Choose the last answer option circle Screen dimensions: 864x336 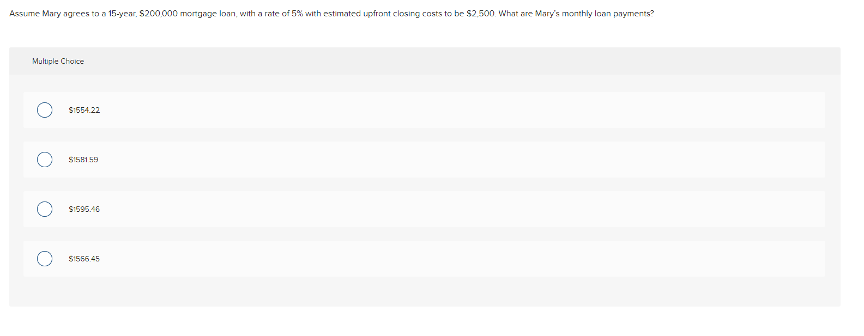pos(45,258)
